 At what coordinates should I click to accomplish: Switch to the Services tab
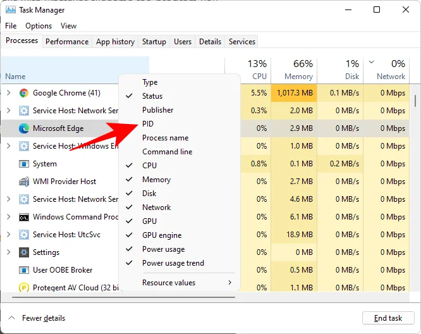242,42
